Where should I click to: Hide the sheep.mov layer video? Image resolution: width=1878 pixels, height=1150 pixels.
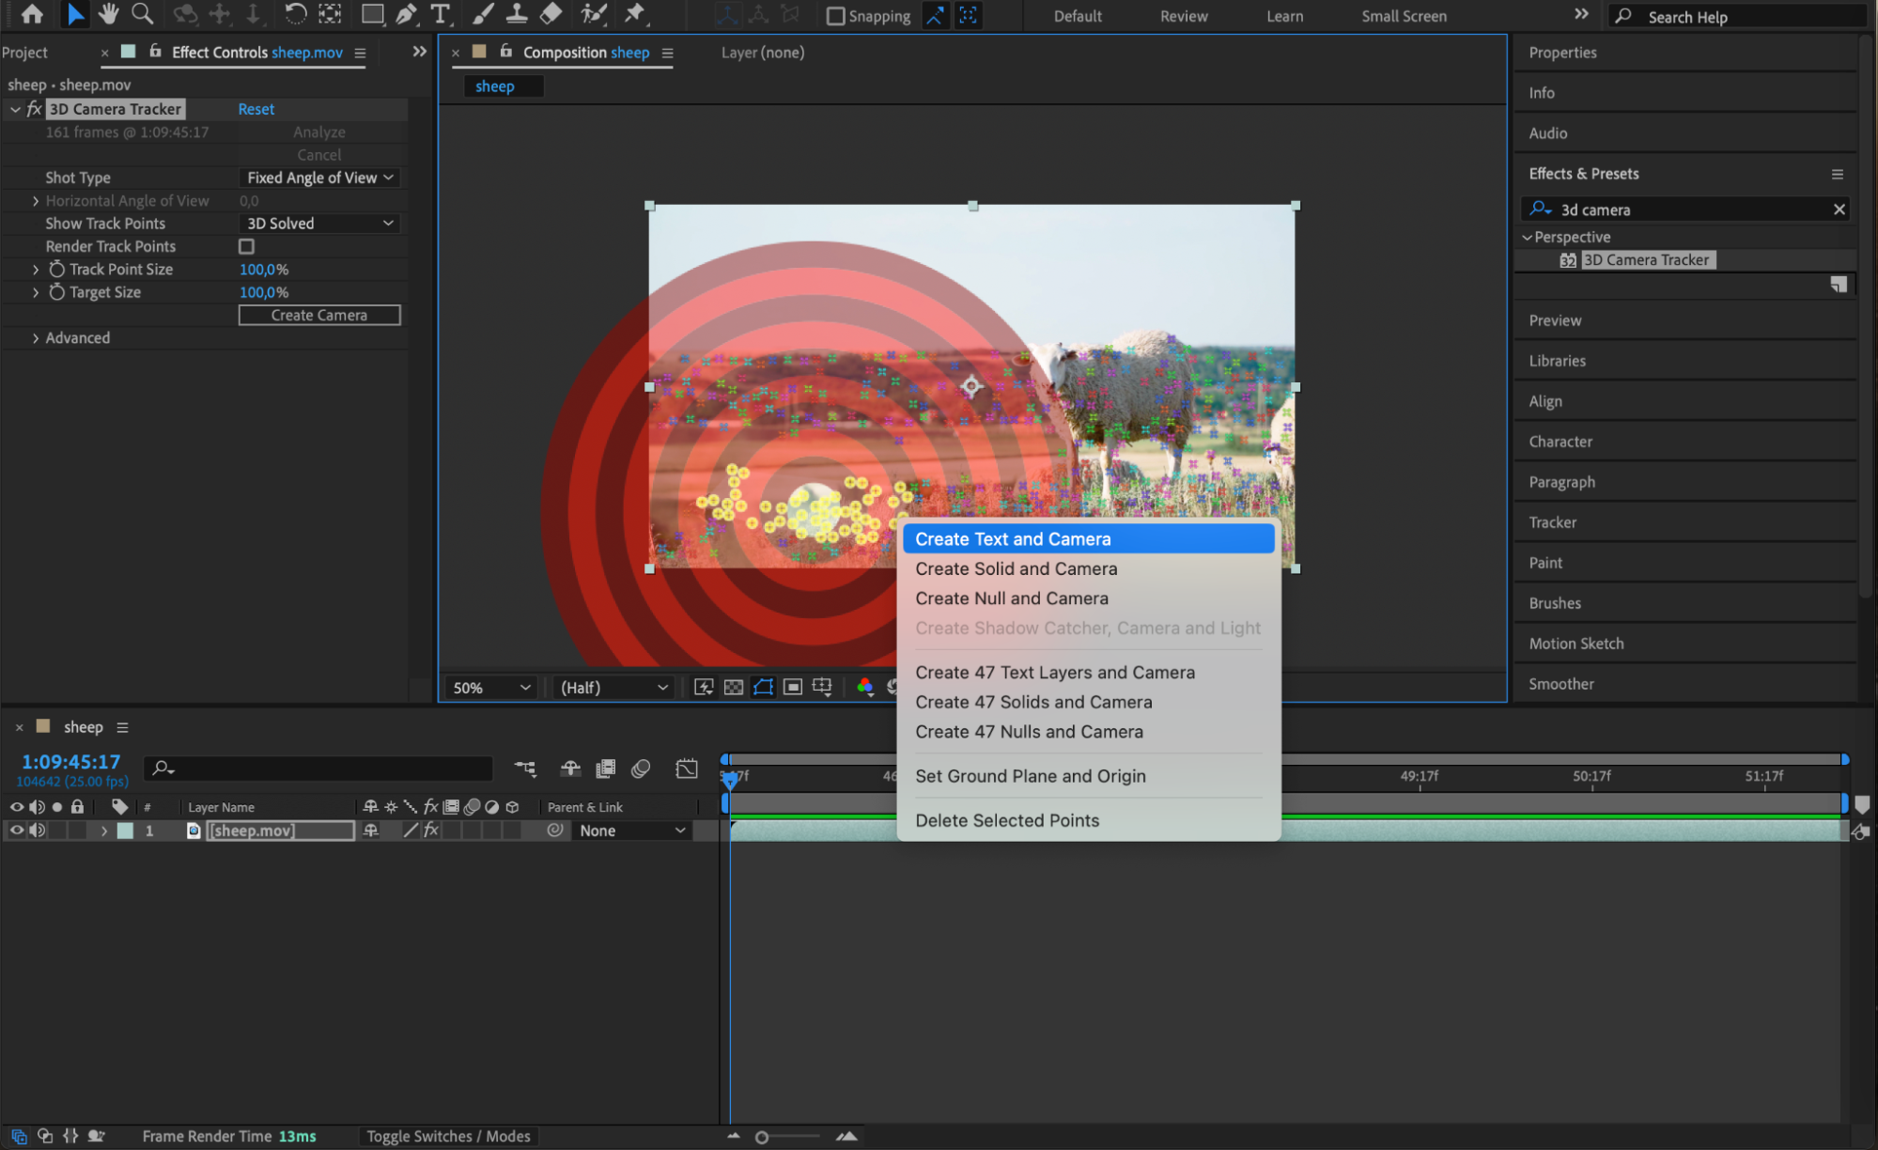(17, 831)
